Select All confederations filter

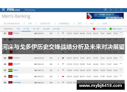12,24
